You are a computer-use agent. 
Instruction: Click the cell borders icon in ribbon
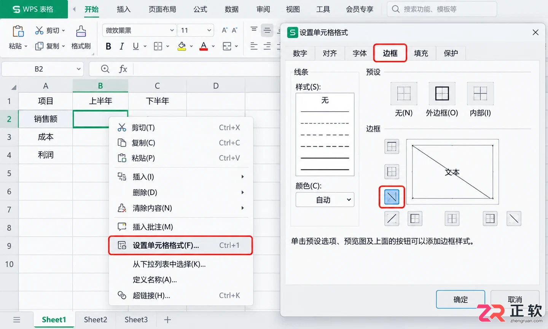(158, 46)
